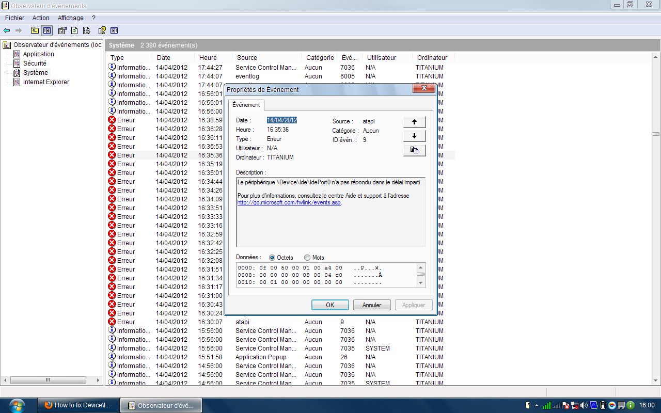Click the 16:00 taskbar clock
This screenshot has width=661, height=413.
pyautogui.click(x=647, y=405)
